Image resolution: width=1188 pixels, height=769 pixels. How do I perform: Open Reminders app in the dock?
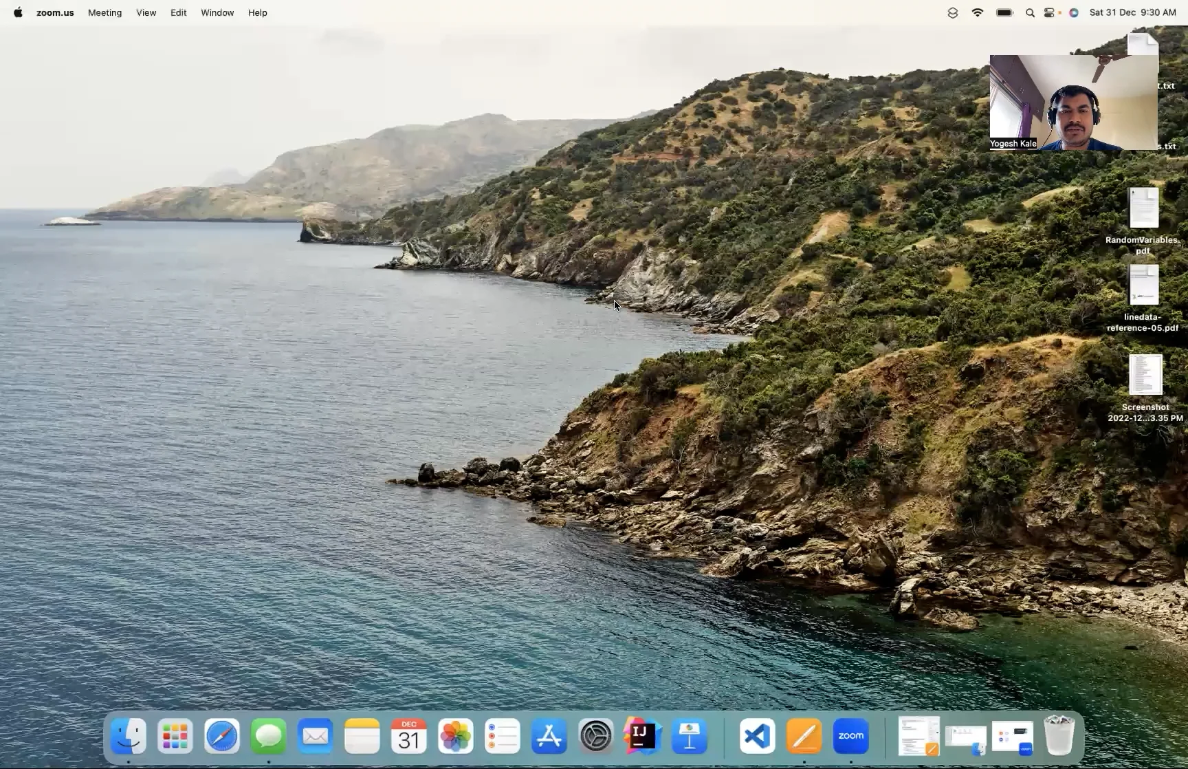pos(502,736)
